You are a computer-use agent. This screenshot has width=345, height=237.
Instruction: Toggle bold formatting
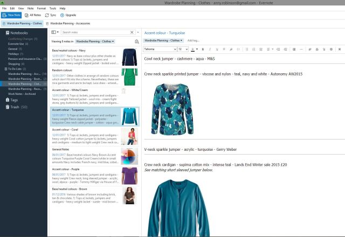click(x=203, y=49)
